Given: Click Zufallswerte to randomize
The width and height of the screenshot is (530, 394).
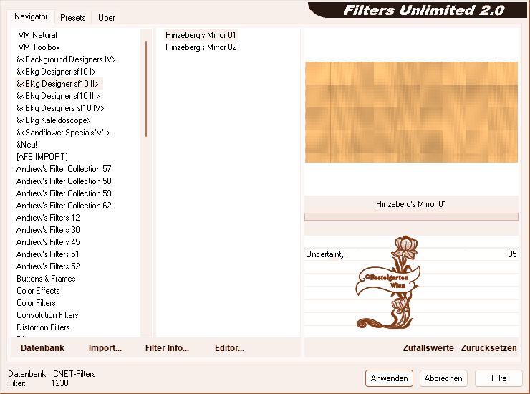Looking at the screenshot, I should 428,347.
